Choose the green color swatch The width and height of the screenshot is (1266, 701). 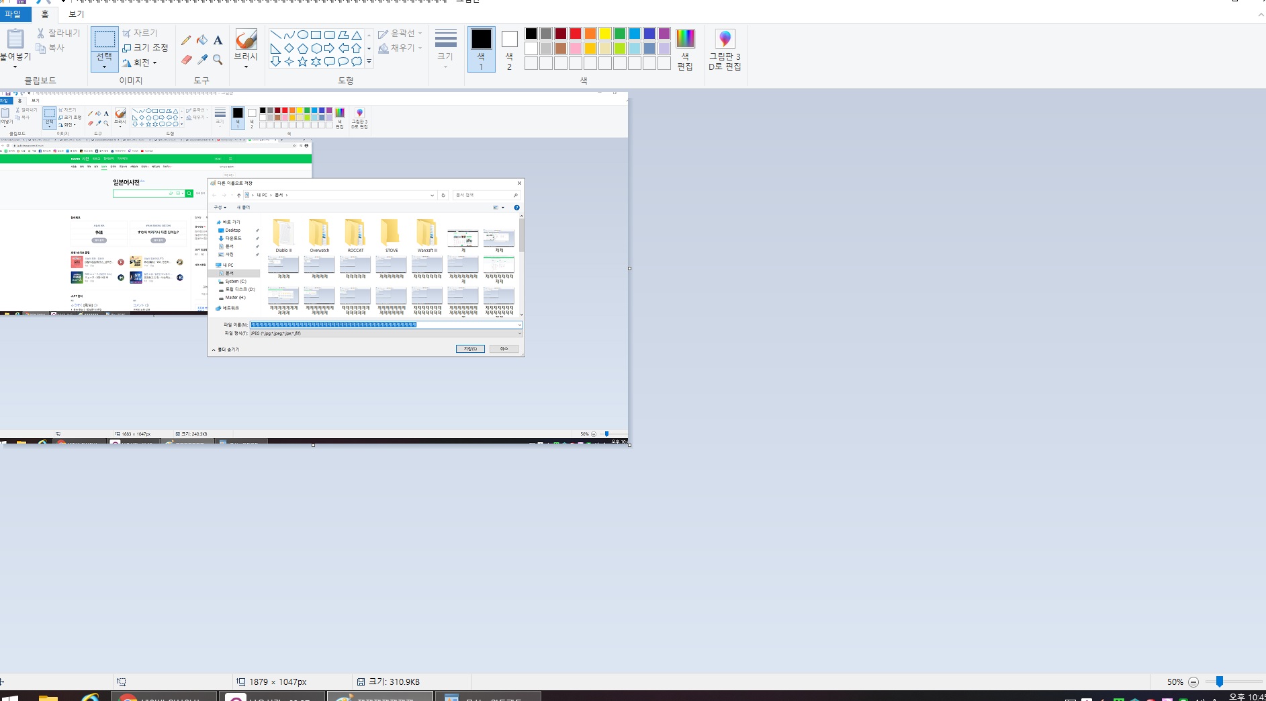[620, 34]
